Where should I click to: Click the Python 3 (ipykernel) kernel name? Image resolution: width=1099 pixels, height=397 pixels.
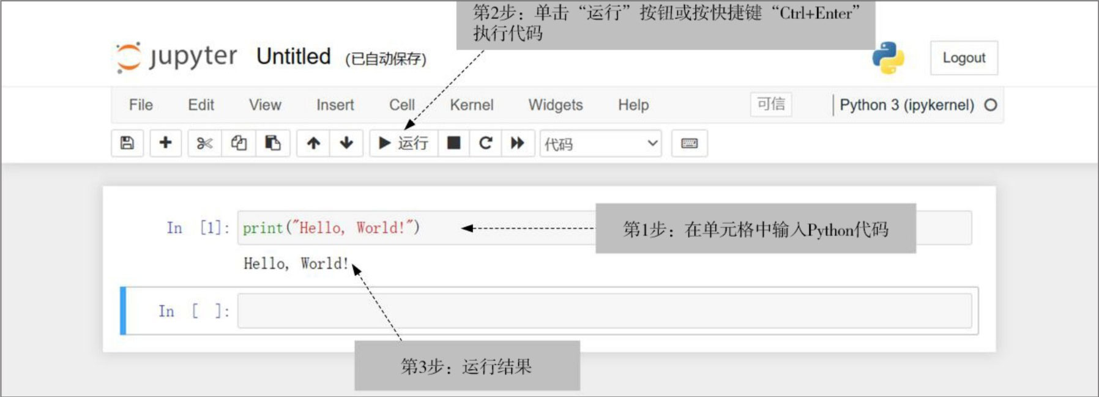[x=907, y=105]
